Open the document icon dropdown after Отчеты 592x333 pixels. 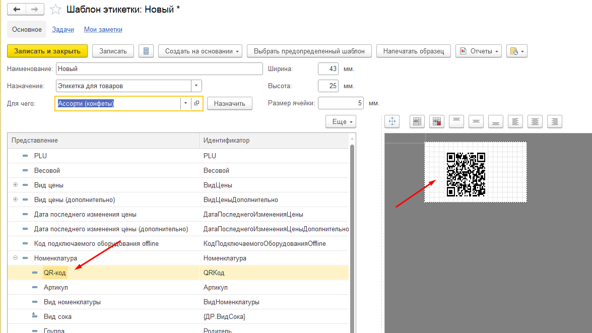click(x=516, y=51)
